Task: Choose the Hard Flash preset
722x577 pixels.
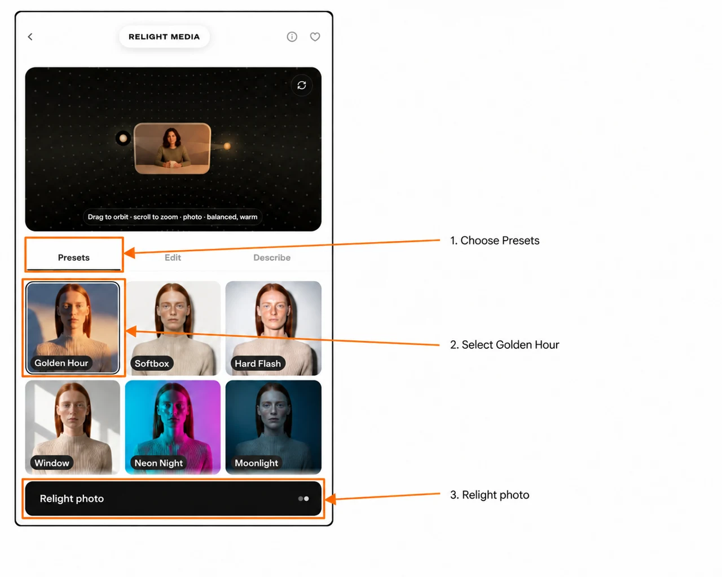Action: (274, 328)
